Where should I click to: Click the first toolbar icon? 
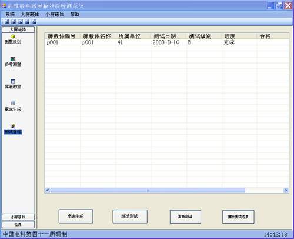tap(7, 22)
